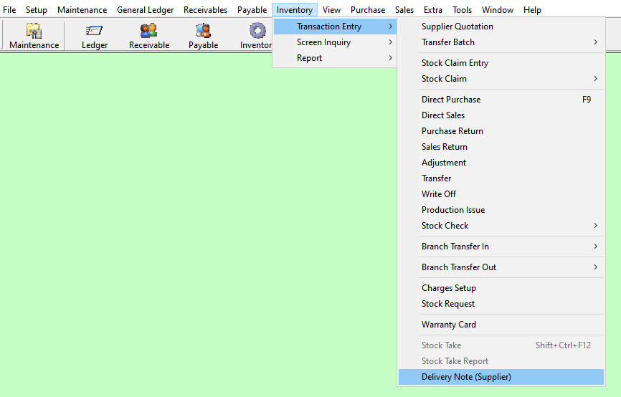This screenshot has height=397, width=621.
Task: Open the Payable toolbar icon
Action: [203, 36]
